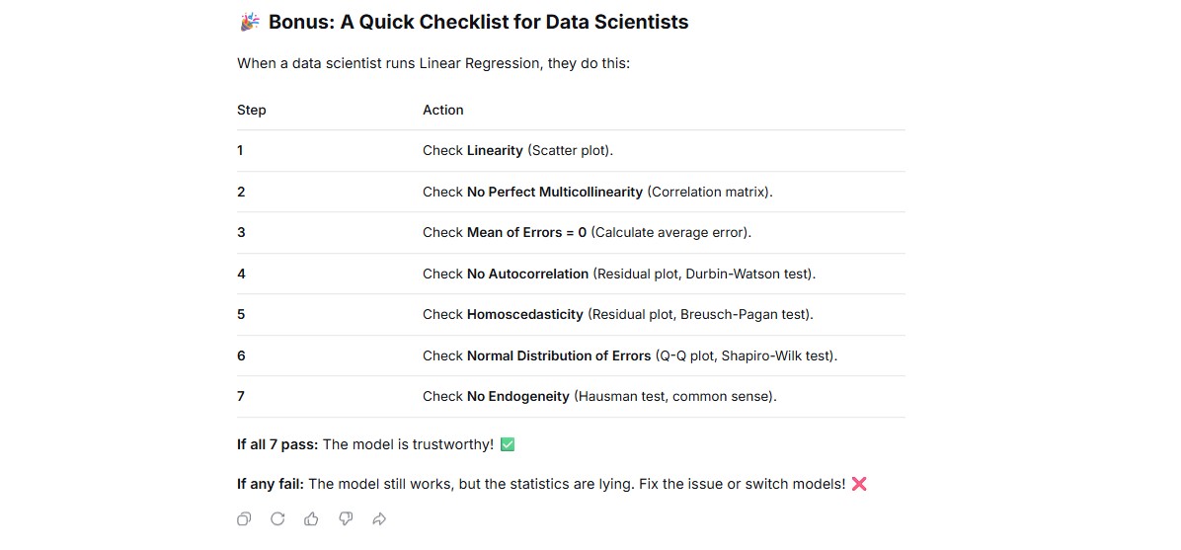Click the bold 'If all 7 pass:' text
The height and width of the screenshot is (550, 1181).
tap(277, 444)
